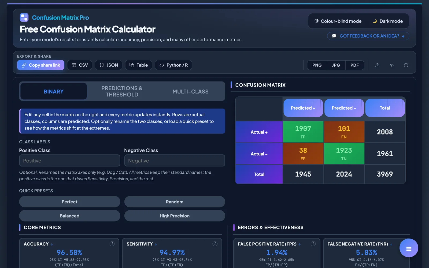Expand the Accuracy arrow indicator
This screenshot has width=429, height=268.
tap(52, 244)
